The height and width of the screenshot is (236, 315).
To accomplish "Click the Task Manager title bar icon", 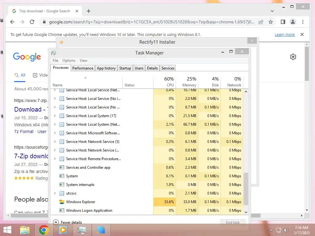I will pyautogui.click(x=54, y=53).
